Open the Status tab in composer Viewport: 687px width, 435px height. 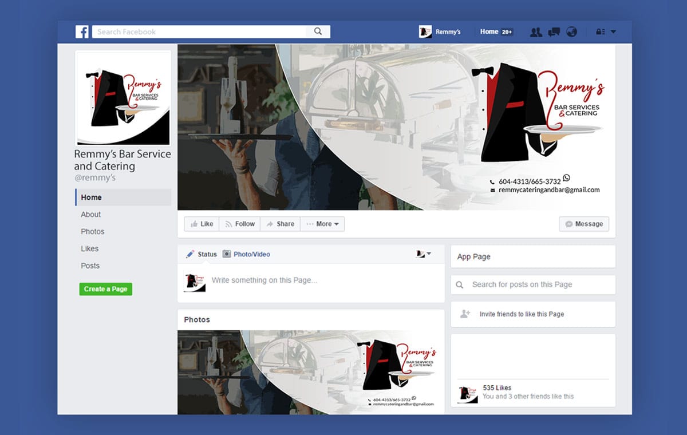point(202,254)
